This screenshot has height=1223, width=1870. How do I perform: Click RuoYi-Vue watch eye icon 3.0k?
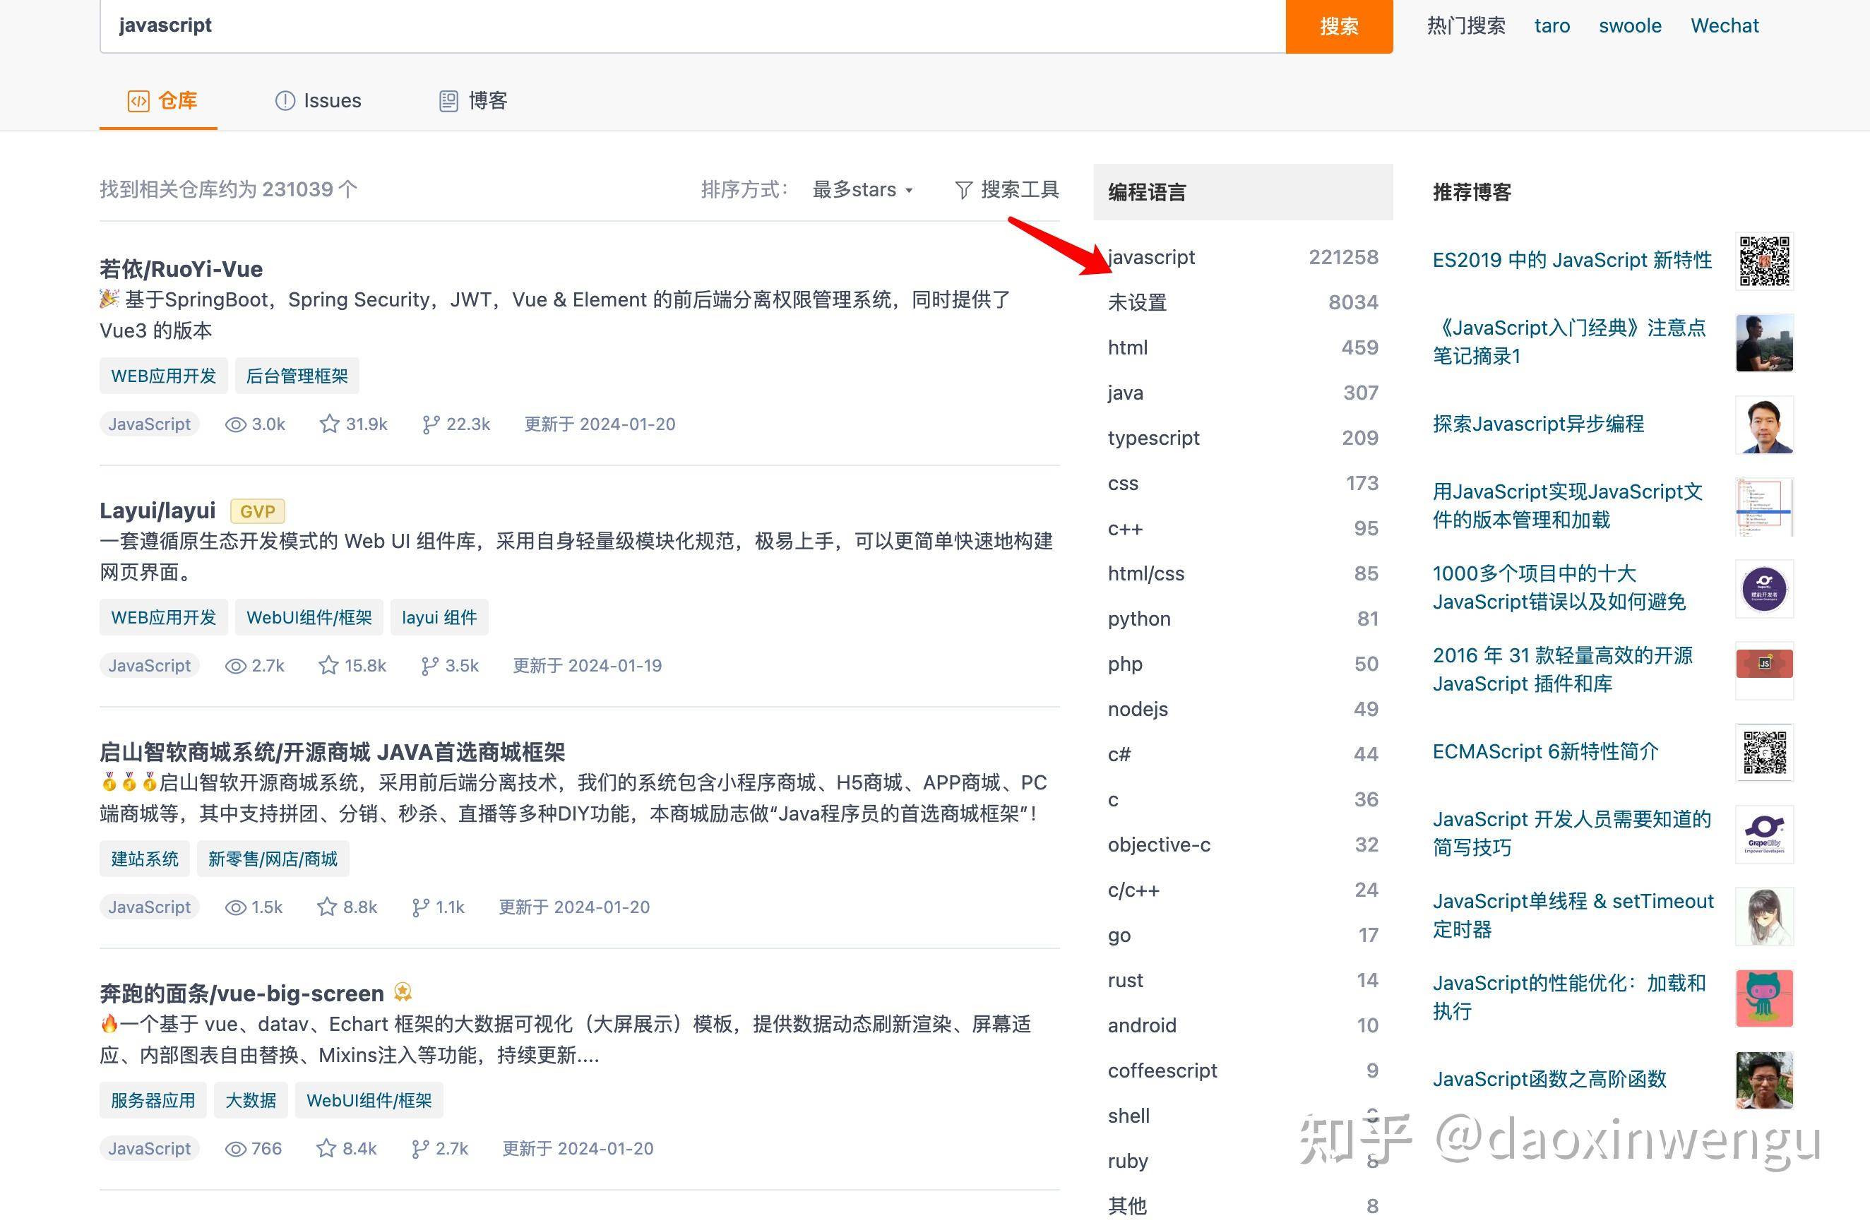[x=236, y=425]
